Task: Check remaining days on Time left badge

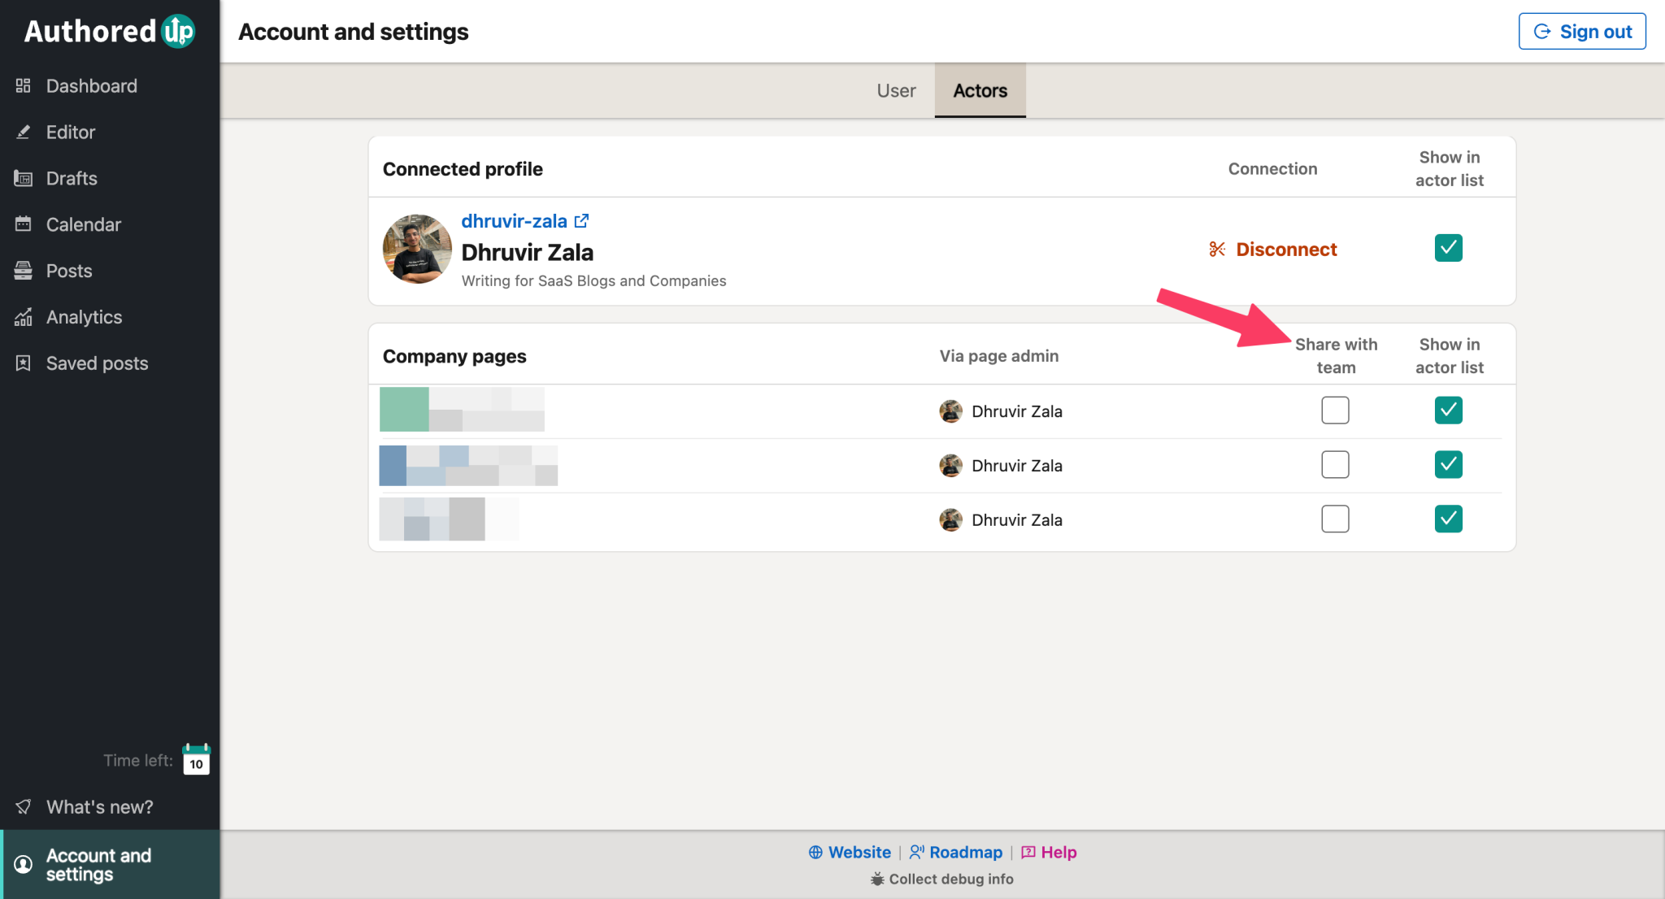Action: (195, 761)
